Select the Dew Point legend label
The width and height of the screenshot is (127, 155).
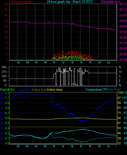(x=114, y=90)
